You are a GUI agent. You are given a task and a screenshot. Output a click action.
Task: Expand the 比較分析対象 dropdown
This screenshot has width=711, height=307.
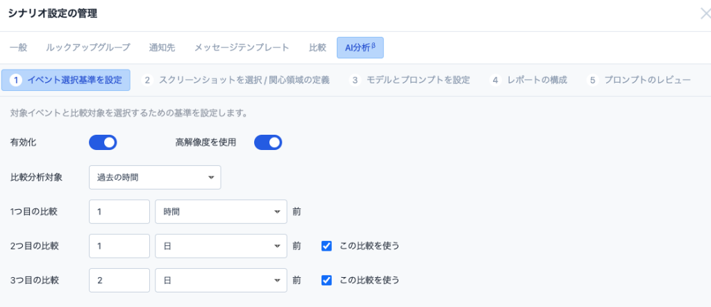click(155, 177)
